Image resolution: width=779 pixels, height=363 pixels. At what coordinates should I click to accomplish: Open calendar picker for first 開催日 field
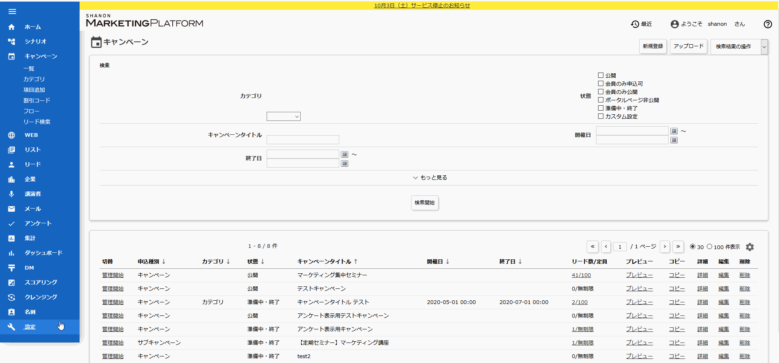pyautogui.click(x=674, y=131)
